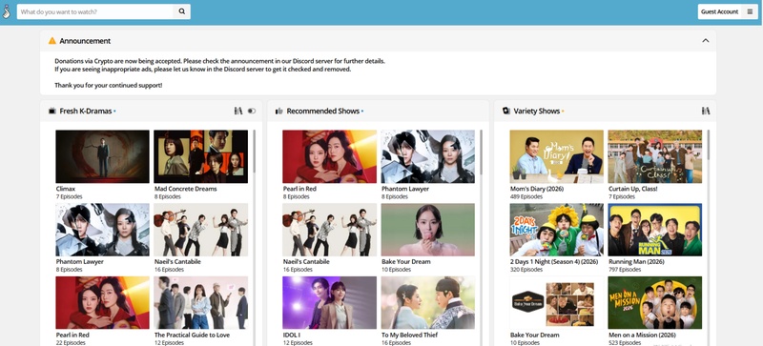Open Bake Your Dream poster in Recommended Shows
Screen dimensions: 763x346
pos(427,230)
